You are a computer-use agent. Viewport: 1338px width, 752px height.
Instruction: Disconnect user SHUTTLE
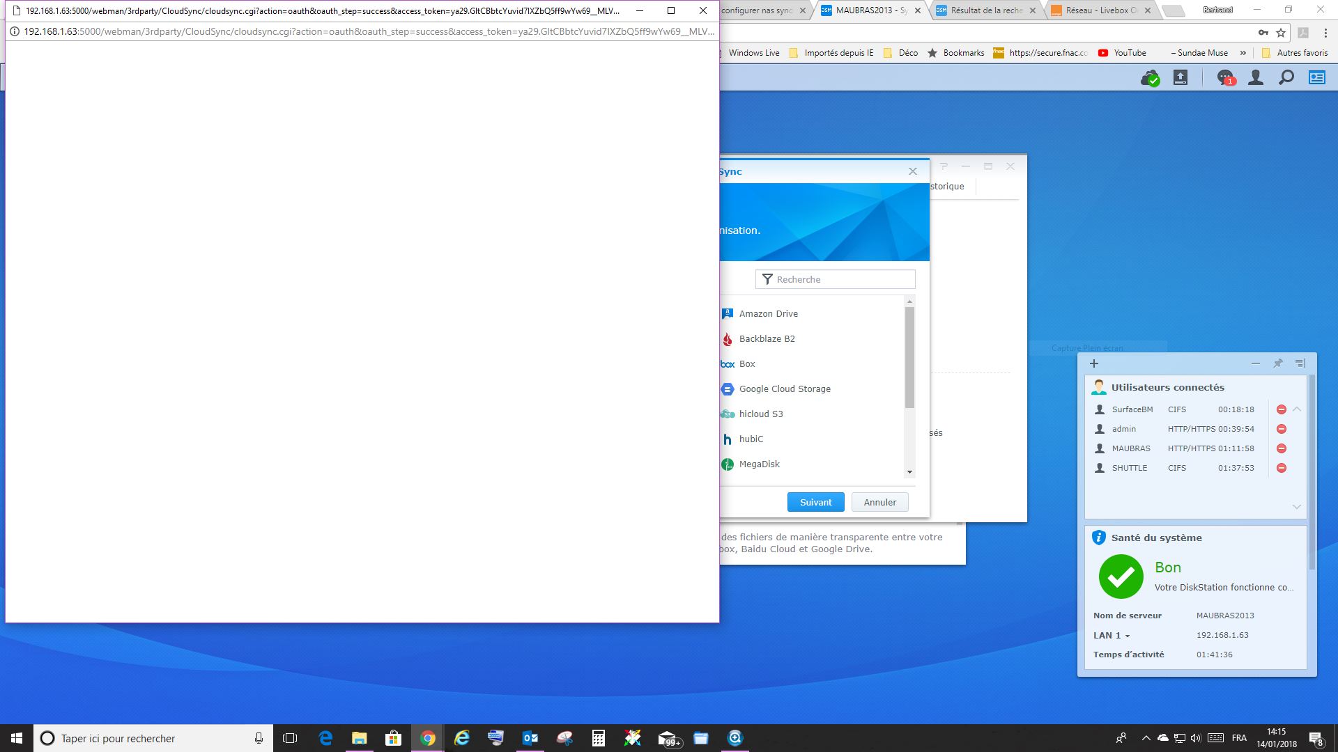pos(1281,468)
